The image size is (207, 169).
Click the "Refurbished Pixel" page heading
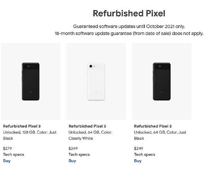pos(129,13)
